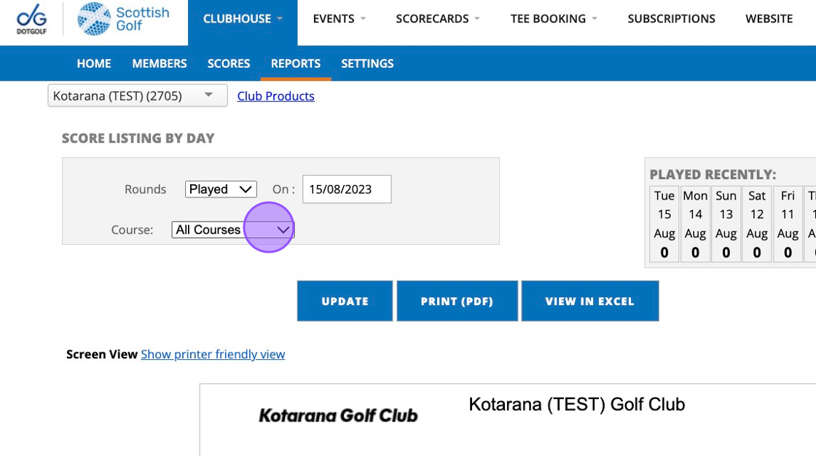
Task: Open the Scores tab
Action: tap(229, 63)
